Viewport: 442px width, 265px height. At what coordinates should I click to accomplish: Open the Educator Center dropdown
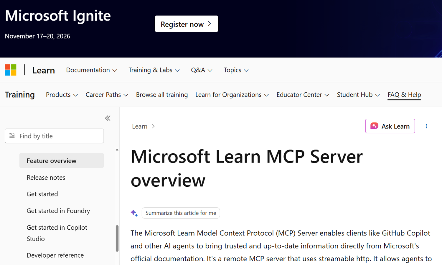point(303,95)
